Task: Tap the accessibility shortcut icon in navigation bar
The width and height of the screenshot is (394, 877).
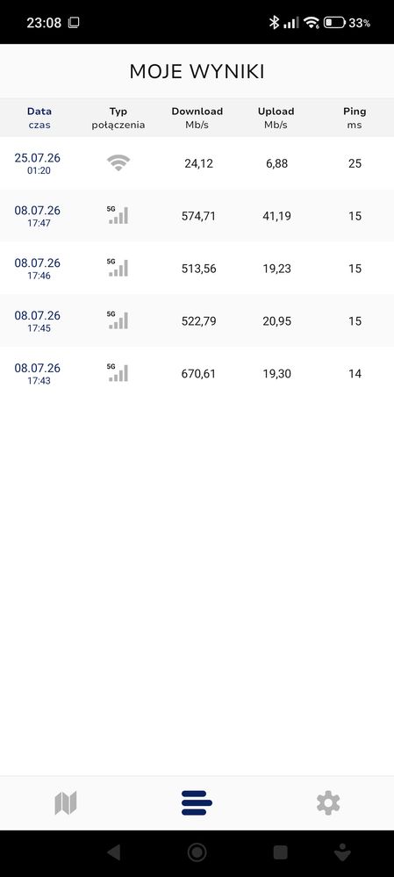Action: [341, 852]
